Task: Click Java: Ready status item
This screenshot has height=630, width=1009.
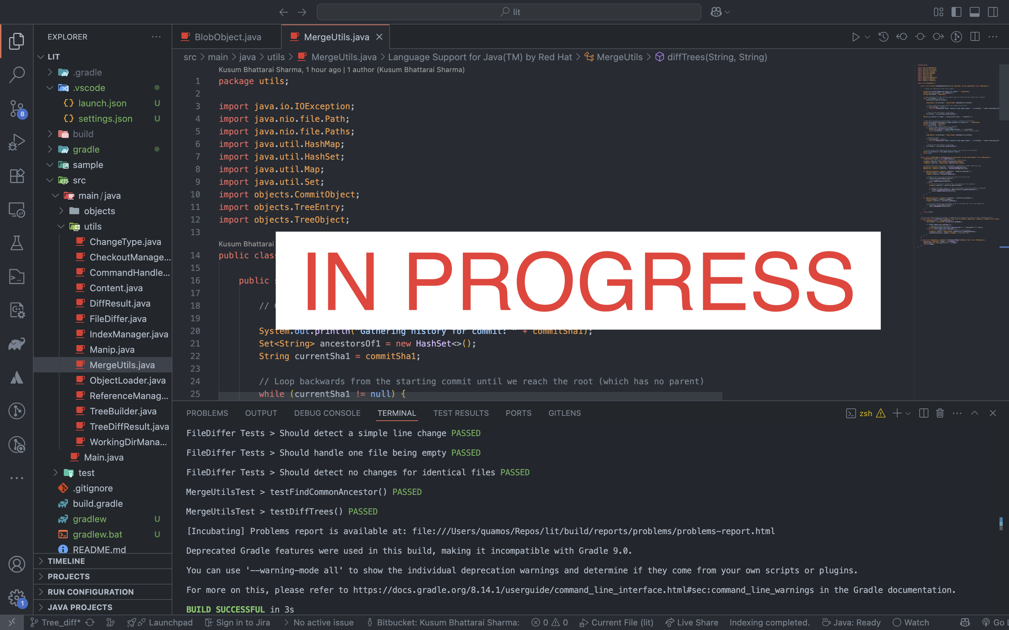Action: 851,622
